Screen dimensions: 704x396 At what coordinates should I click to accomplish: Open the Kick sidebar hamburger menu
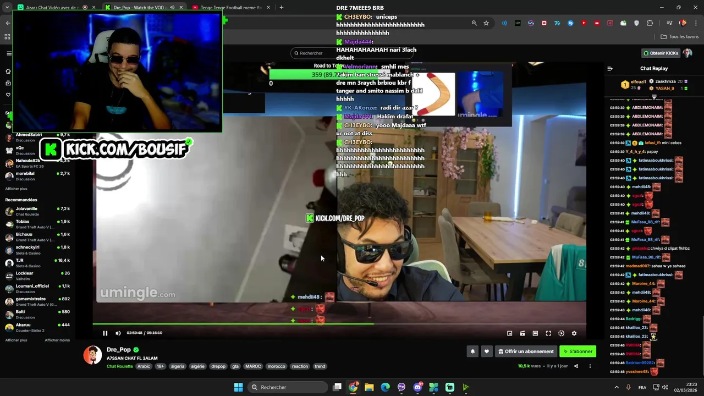[x=9, y=53]
